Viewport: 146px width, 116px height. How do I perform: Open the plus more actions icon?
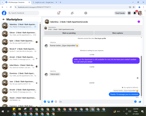point(45,101)
